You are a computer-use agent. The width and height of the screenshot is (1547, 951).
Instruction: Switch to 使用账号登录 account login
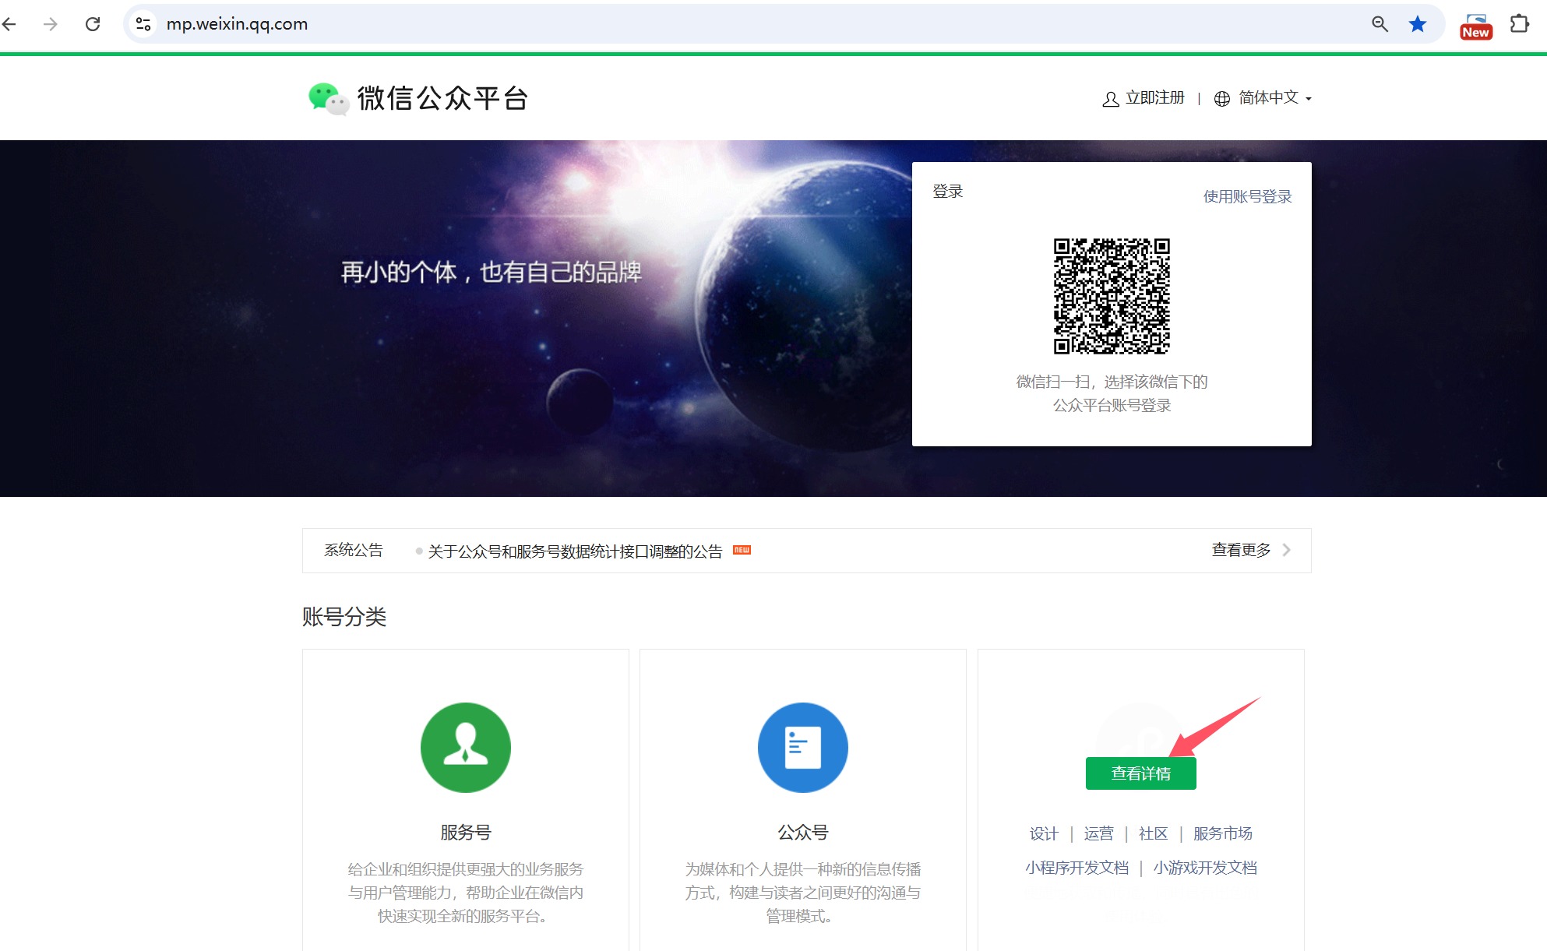point(1247,196)
